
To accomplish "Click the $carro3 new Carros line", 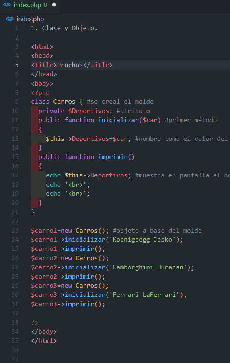I will 70,286.
